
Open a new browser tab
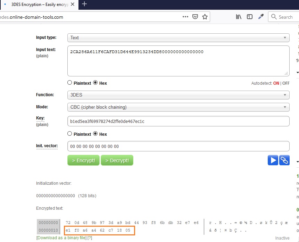tap(84, 4)
